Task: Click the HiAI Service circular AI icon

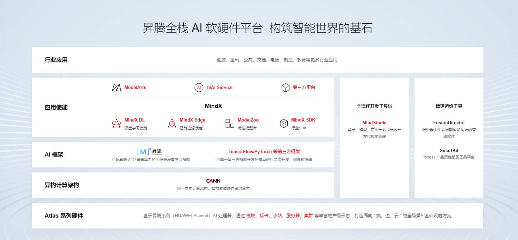Action: coord(199,88)
